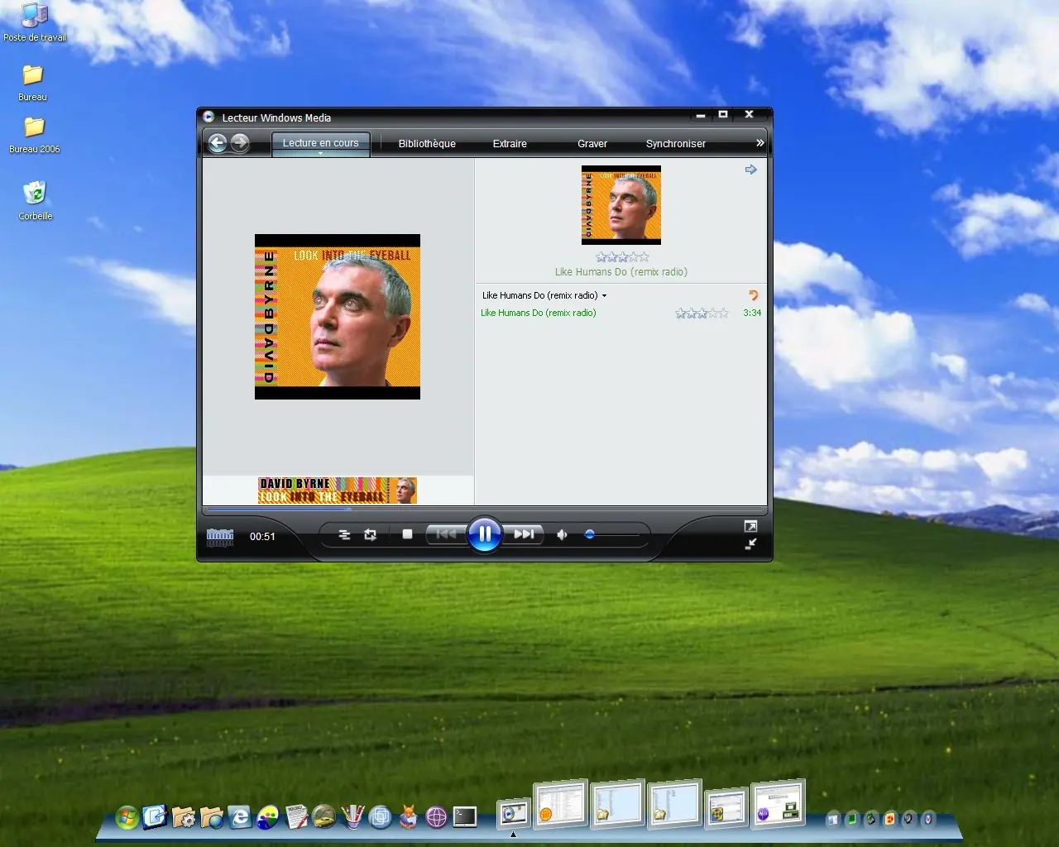Adjust the volume slider knob

(x=590, y=534)
